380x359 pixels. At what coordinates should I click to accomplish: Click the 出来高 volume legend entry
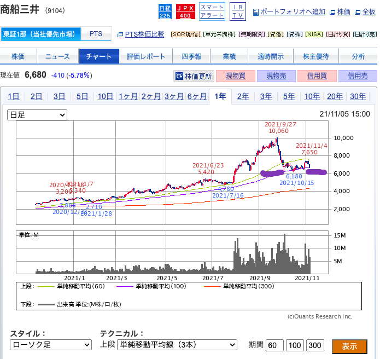pos(79,304)
